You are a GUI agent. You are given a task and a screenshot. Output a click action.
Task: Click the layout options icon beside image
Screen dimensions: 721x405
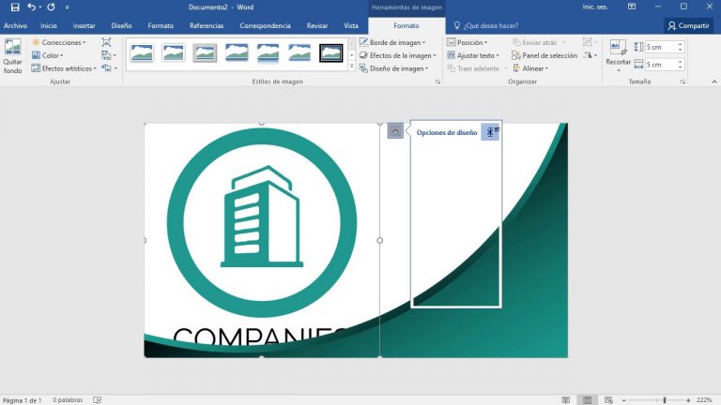pos(395,132)
